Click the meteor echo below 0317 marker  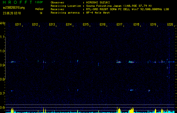point(119,62)
